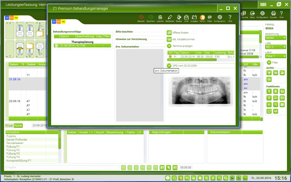291x182 pixels.
Task: Select Therapieplanung row 31.08.2016 circle
Action: click(57, 46)
